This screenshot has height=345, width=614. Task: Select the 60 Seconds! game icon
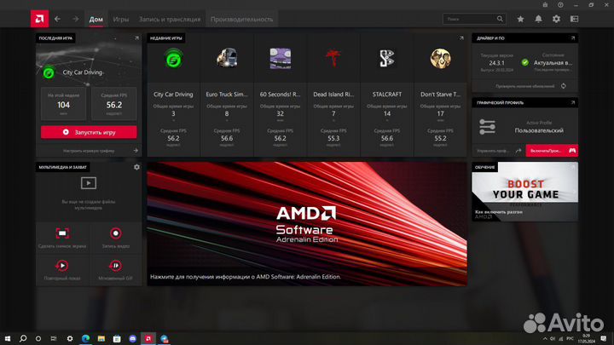pos(281,58)
